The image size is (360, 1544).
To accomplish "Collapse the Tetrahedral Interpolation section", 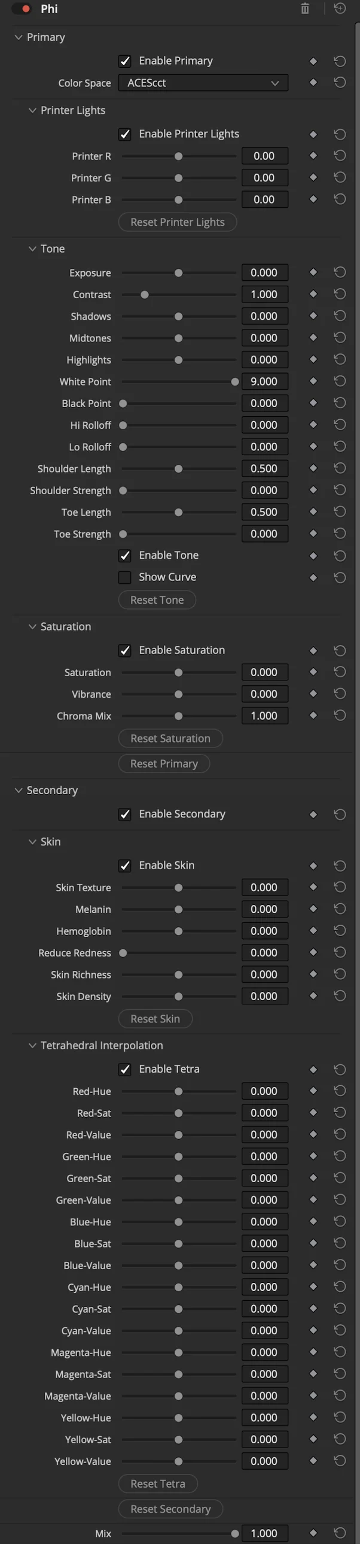I will (x=32, y=1045).
